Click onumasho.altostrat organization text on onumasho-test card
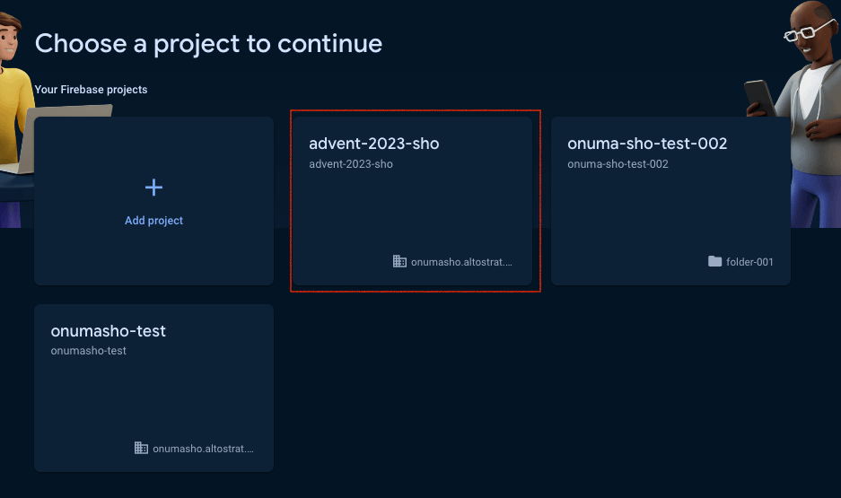Screen dimensions: 841x498 [203, 449]
